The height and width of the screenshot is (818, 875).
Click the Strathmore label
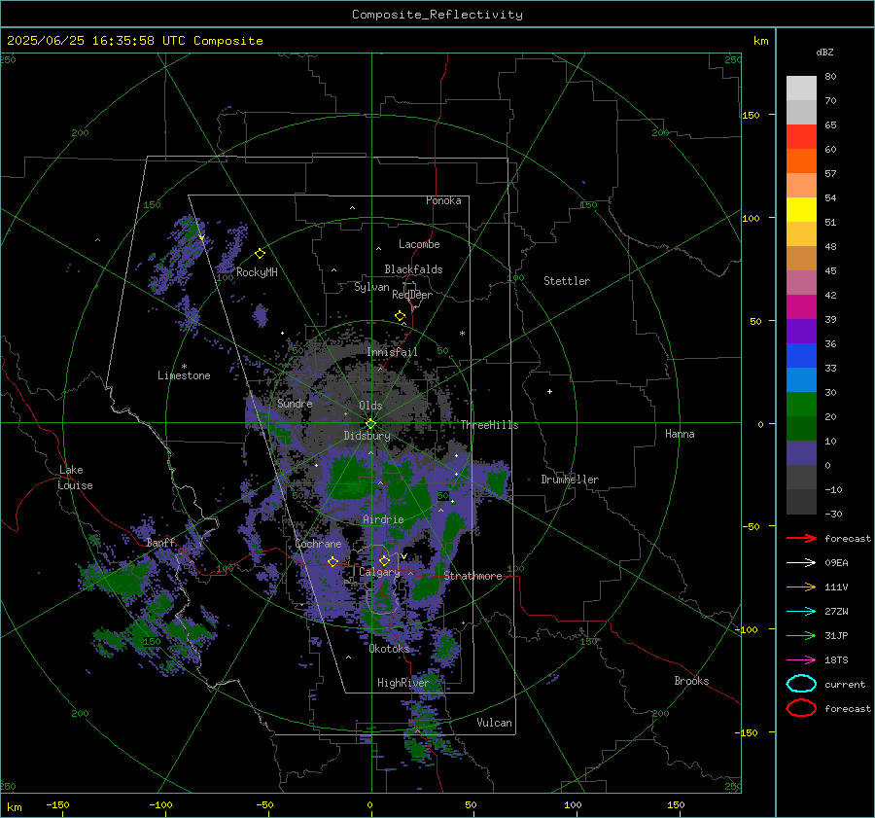pos(472,576)
